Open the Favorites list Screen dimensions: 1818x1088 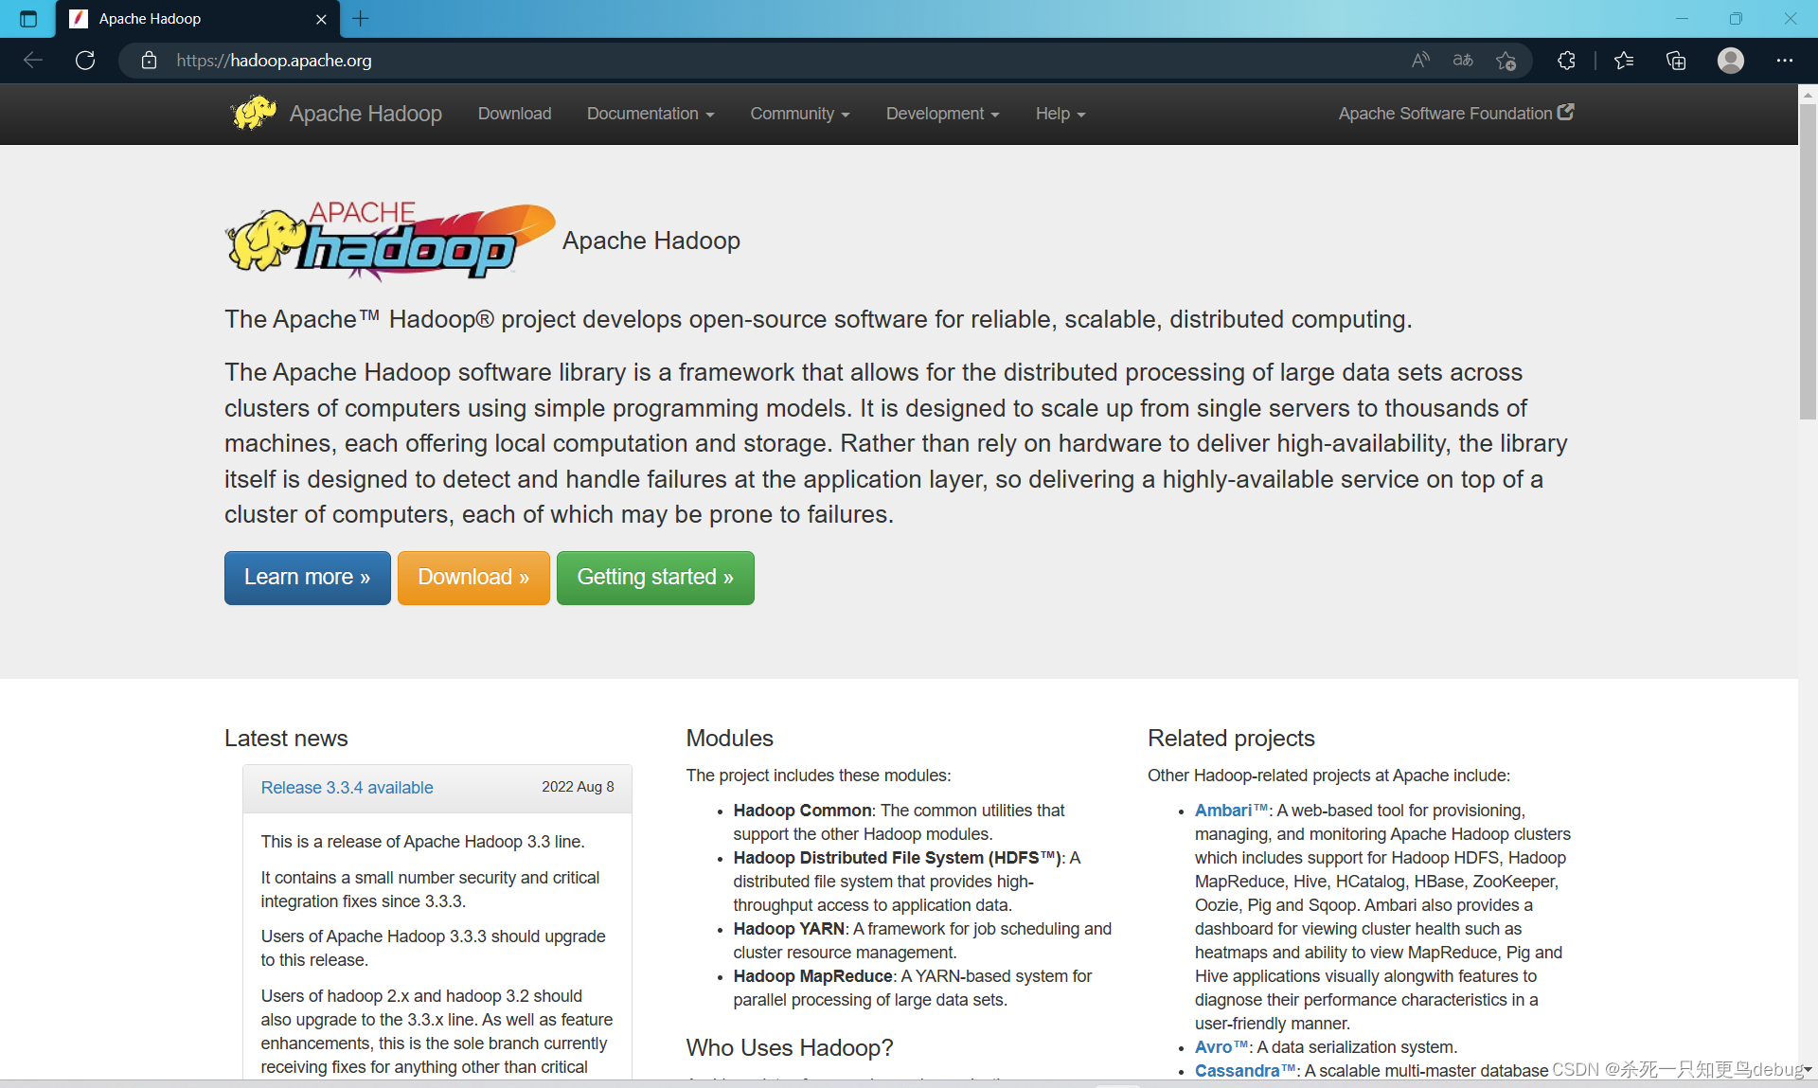click(x=1623, y=60)
